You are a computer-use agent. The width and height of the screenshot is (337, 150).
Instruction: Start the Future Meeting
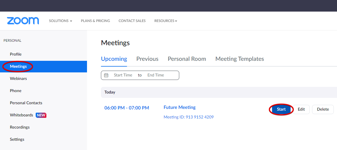click(x=281, y=109)
